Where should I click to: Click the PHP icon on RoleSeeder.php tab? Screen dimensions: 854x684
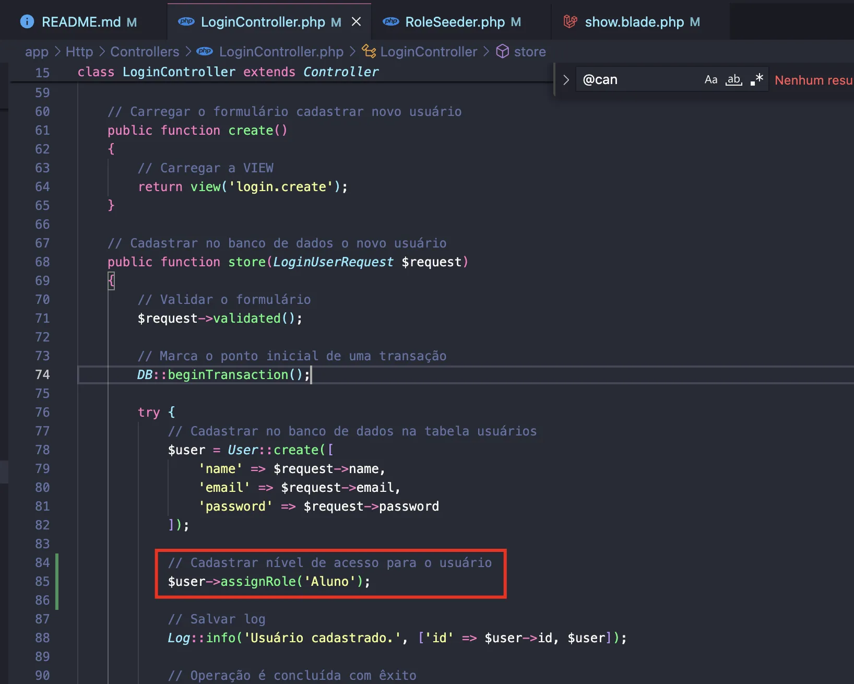tap(390, 21)
